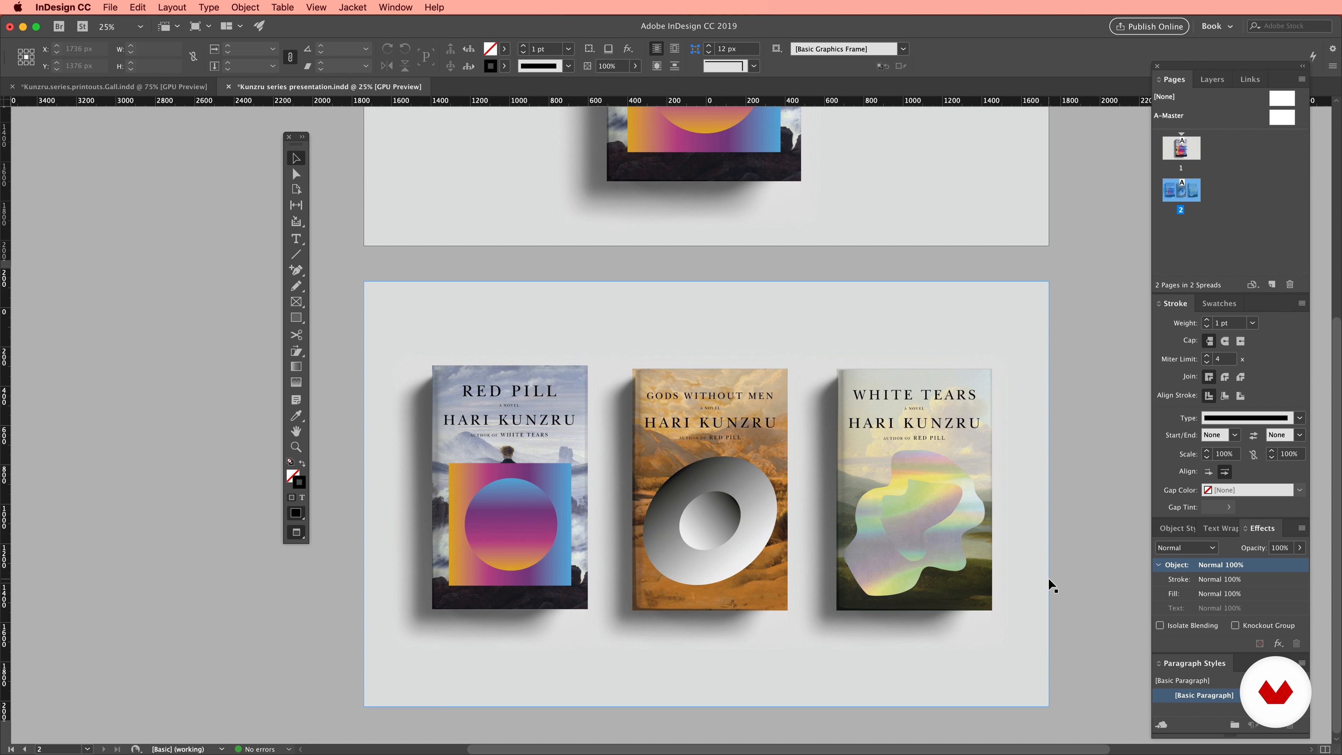Open the blending mode Normal dropdown

click(1186, 548)
